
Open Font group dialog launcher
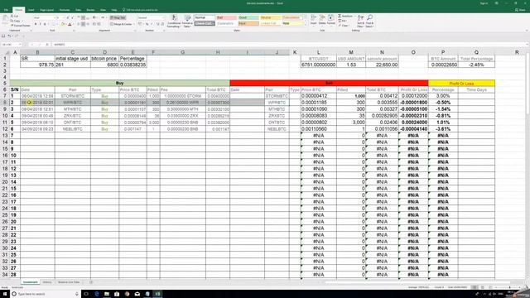[x=74, y=31]
